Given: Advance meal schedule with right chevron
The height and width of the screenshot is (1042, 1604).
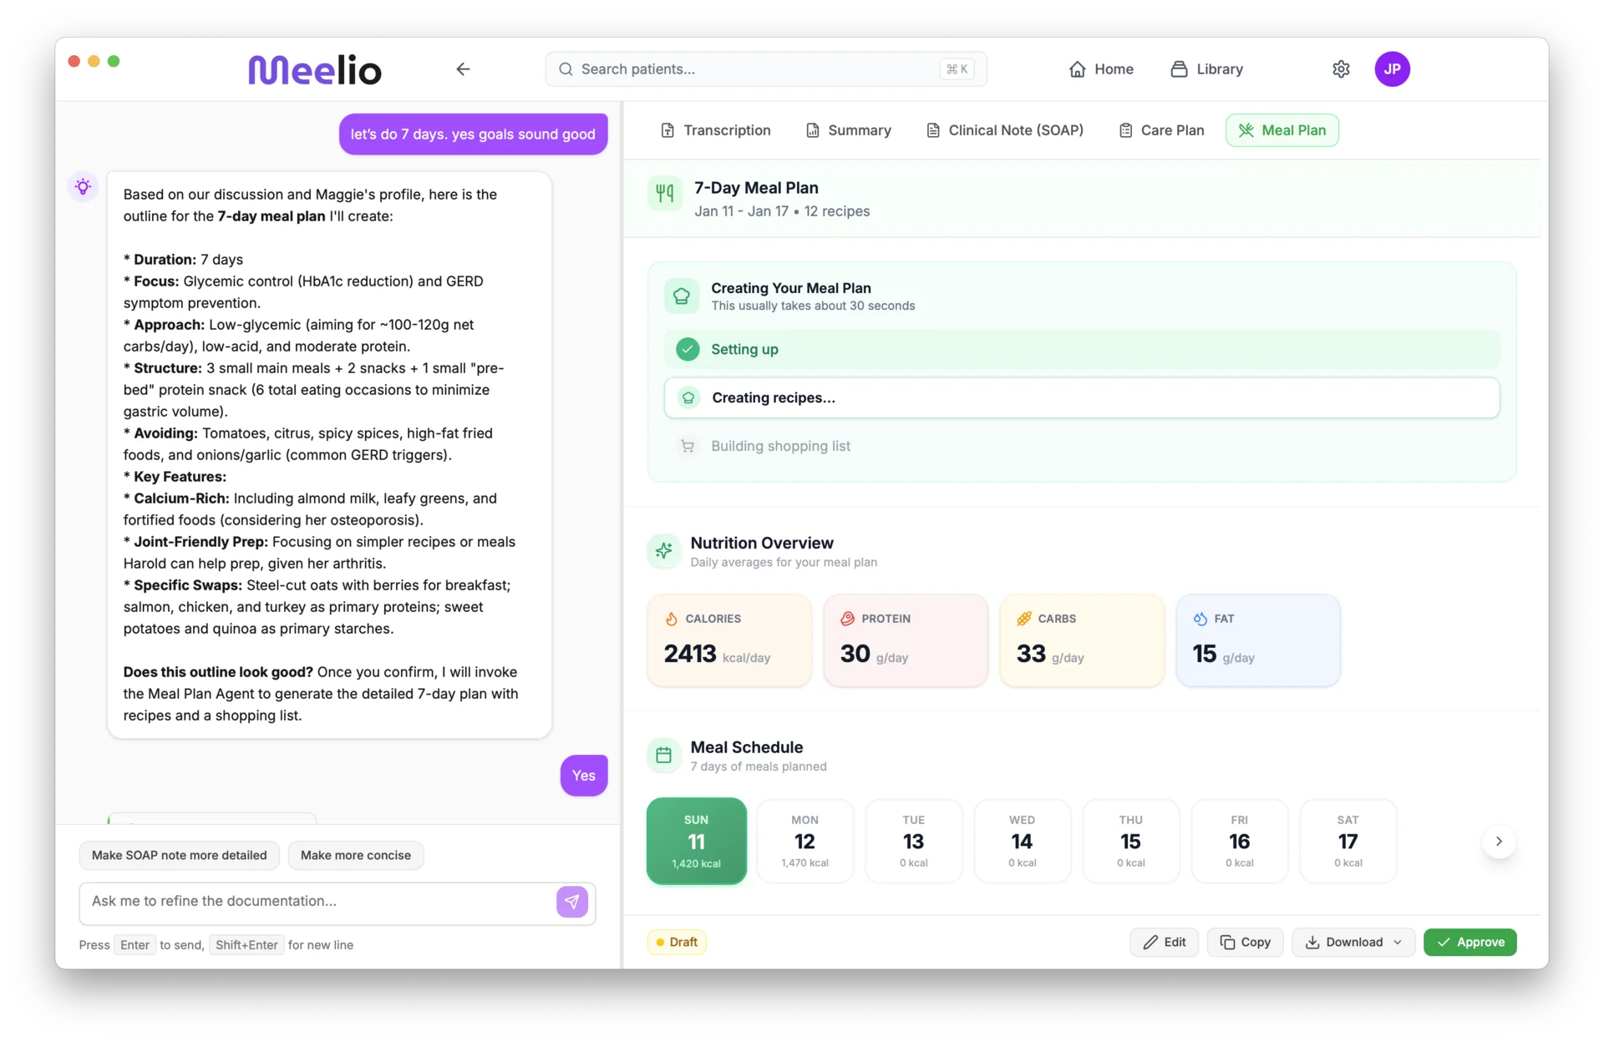Looking at the screenshot, I should tap(1499, 842).
